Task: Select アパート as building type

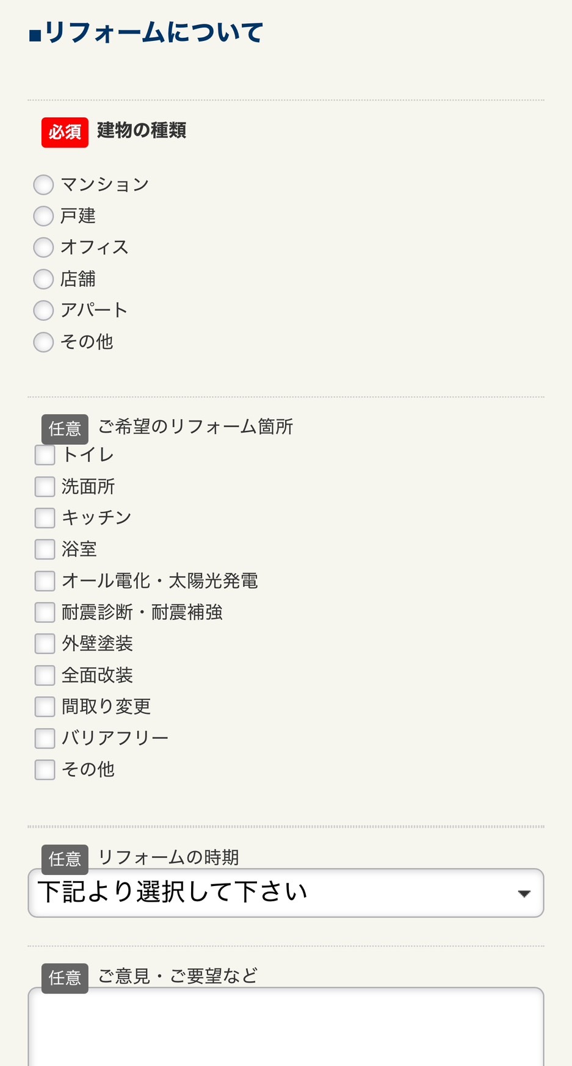Action: click(x=43, y=311)
